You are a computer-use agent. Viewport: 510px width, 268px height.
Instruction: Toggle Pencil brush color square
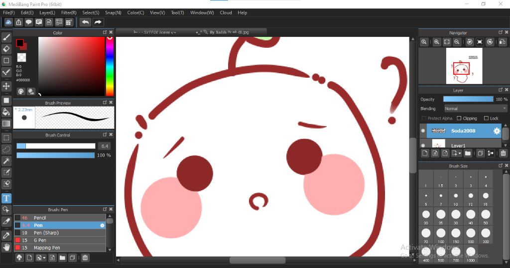pos(17,218)
